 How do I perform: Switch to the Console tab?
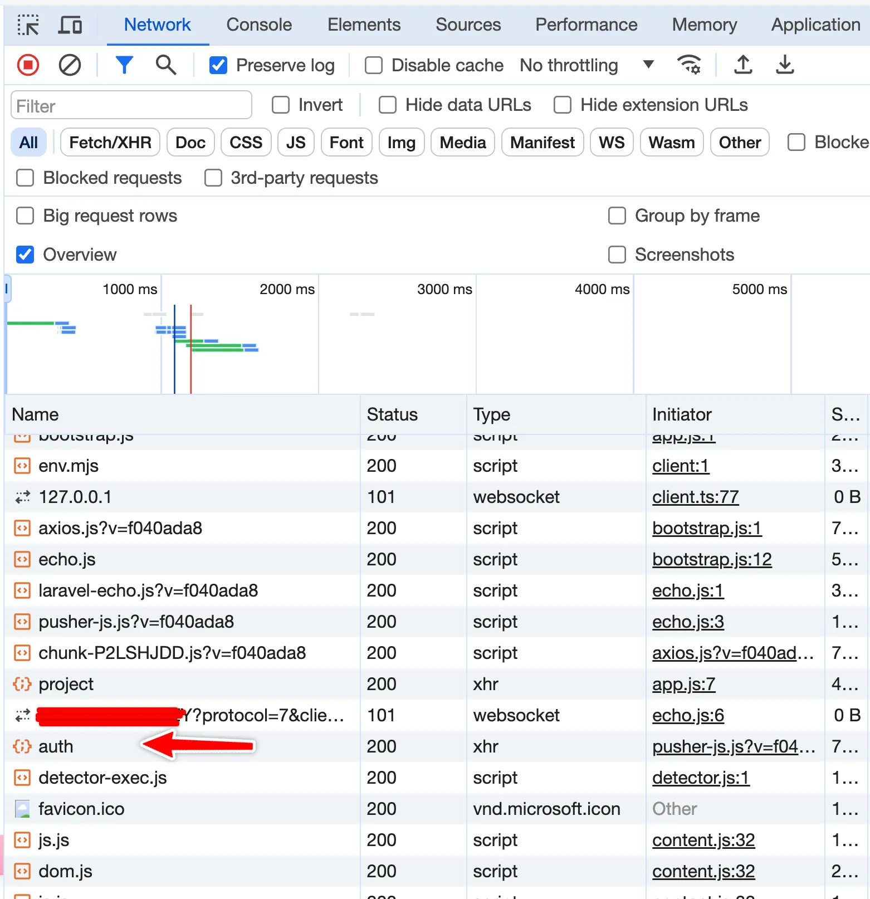pyautogui.click(x=259, y=25)
